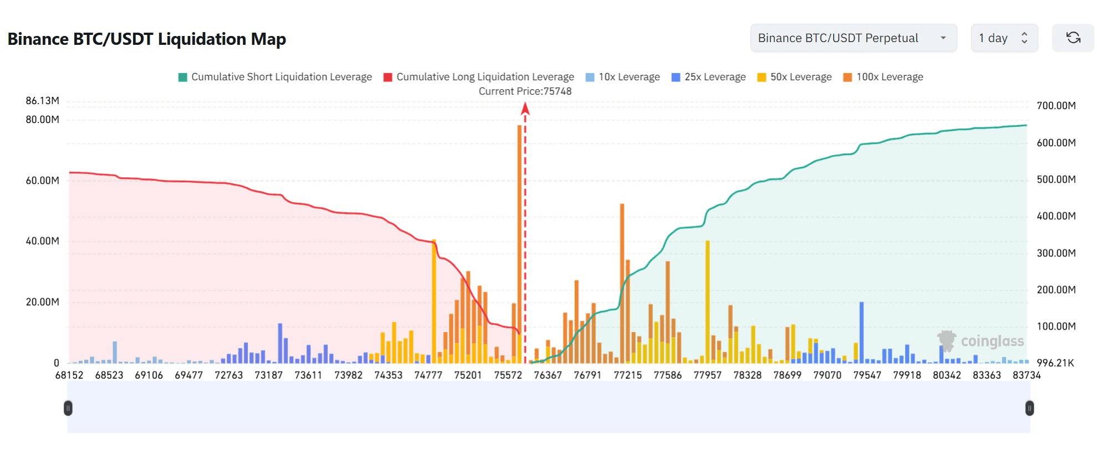This screenshot has height=464, width=1097.
Task: Click the 40.00M left axis label
Action: [42, 241]
